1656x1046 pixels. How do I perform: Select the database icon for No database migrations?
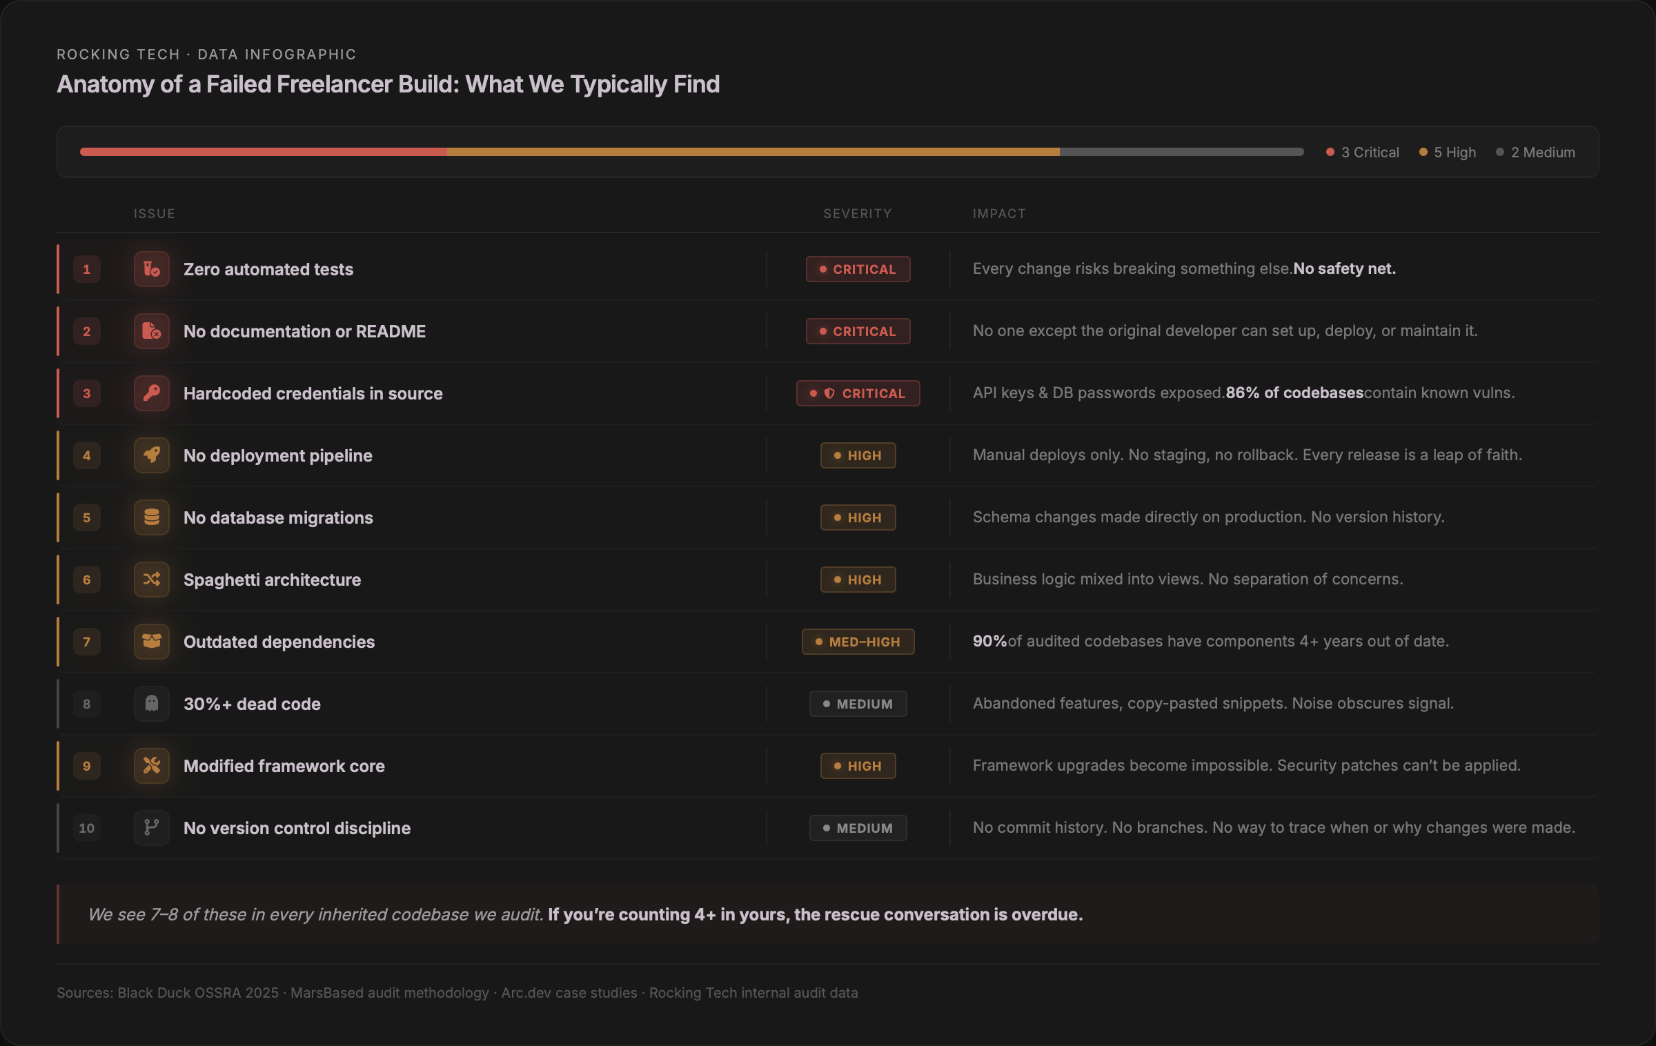click(x=151, y=517)
